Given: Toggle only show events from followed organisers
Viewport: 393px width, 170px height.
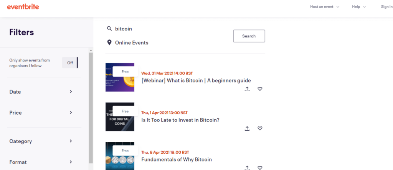Looking at the screenshot, I should 70,63.
